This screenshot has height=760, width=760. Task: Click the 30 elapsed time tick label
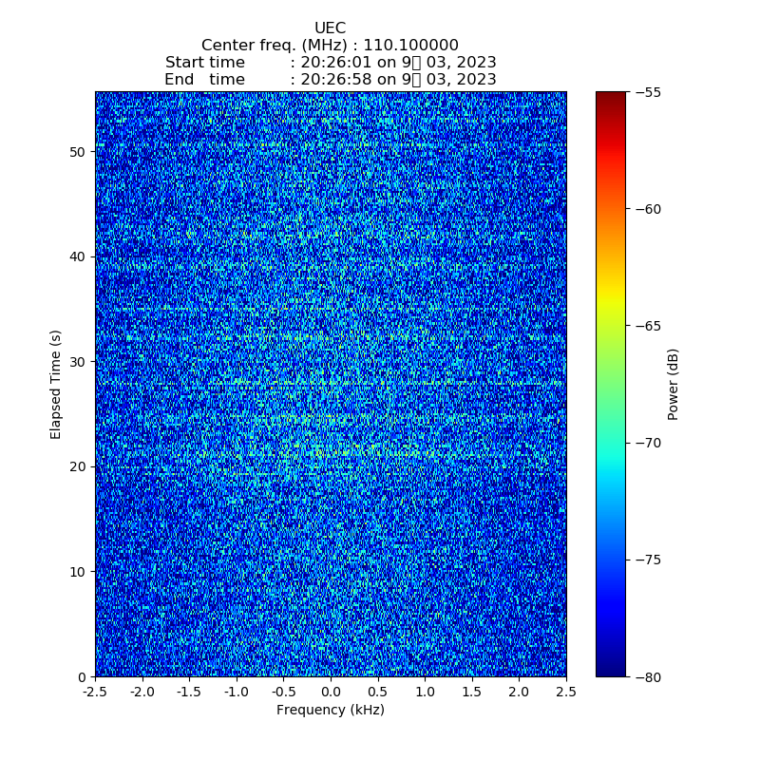click(78, 362)
